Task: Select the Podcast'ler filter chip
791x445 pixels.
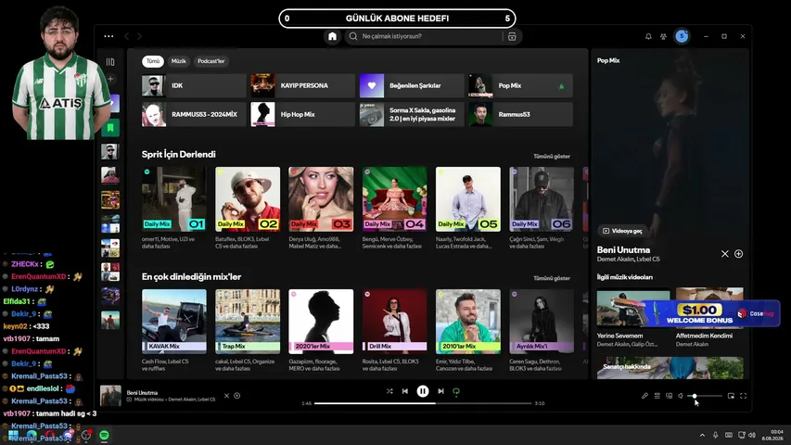Action: pos(211,61)
